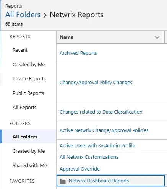Open Shared with Me folders

30,166
